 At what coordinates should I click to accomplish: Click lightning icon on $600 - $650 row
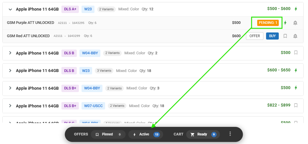(296, 70)
